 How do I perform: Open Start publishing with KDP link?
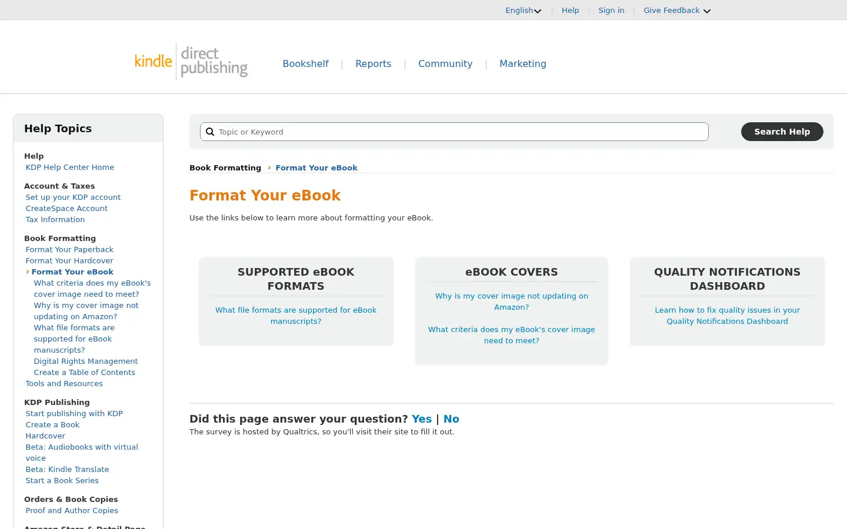click(x=74, y=413)
